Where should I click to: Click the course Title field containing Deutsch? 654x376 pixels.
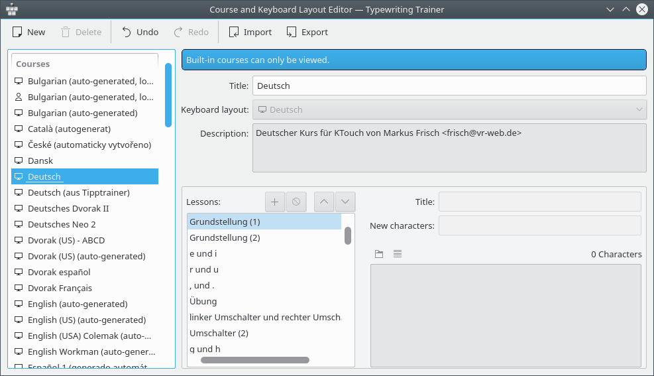point(449,86)
